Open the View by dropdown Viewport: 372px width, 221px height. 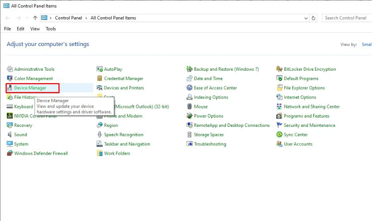click(x=367, y=44)
